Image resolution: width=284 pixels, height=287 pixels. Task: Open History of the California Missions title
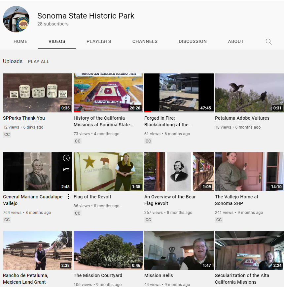[103, 121]
